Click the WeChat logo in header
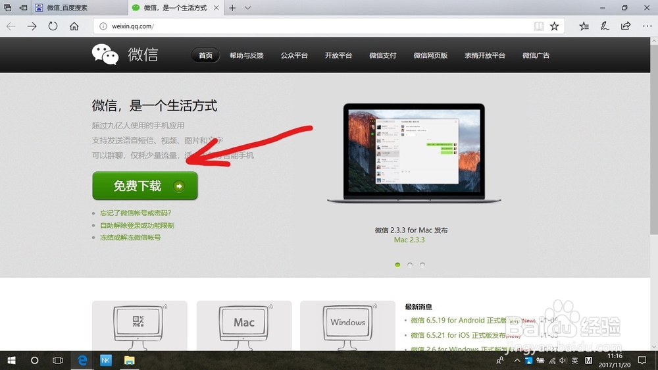This screenshot has height=370, width=658. [125, 55]
